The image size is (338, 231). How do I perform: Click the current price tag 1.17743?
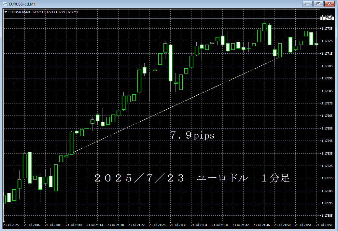327,19
